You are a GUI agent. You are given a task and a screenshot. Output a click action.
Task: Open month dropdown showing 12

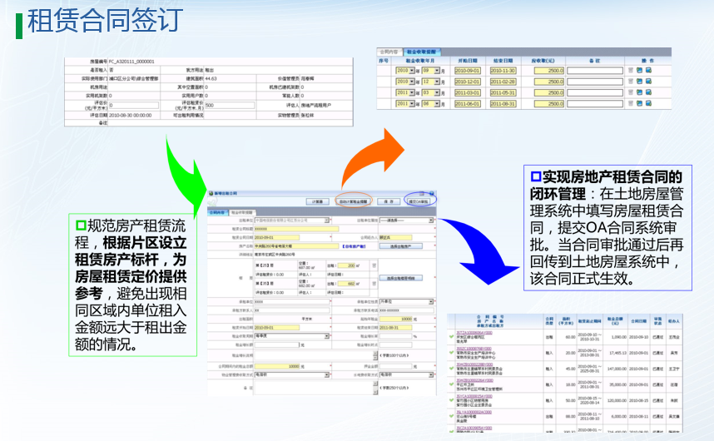point(431,82)
